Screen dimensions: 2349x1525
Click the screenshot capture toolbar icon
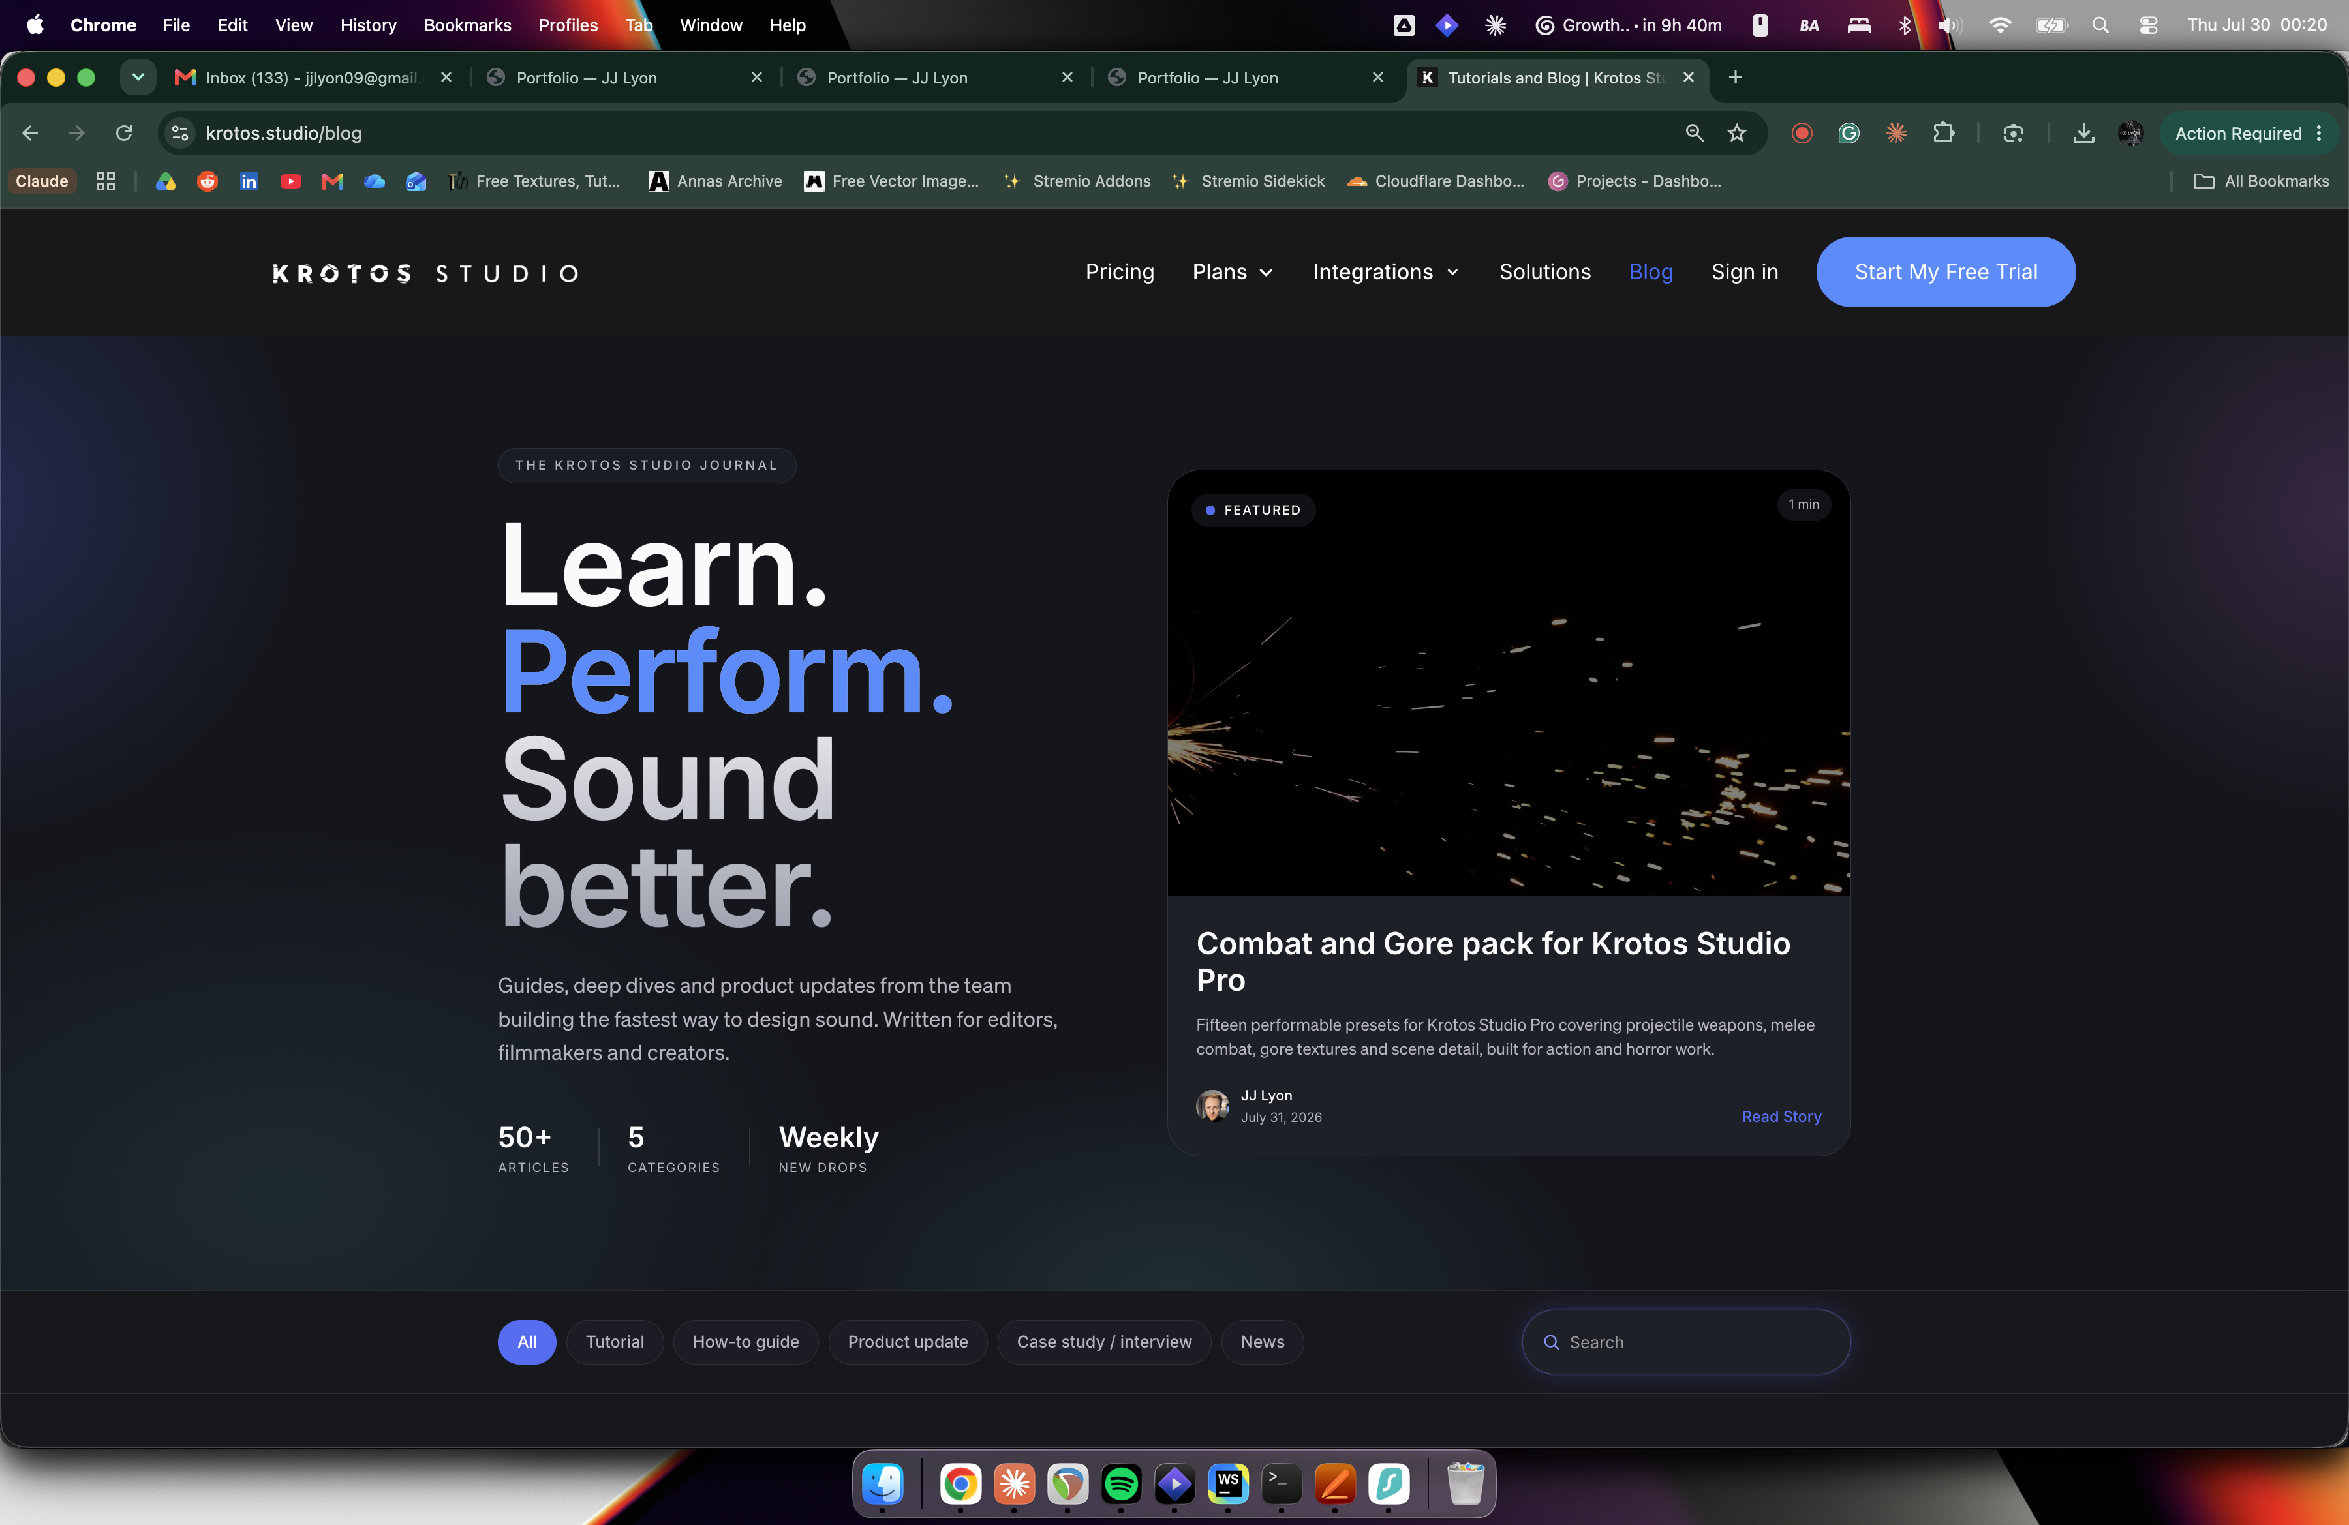2014,133
